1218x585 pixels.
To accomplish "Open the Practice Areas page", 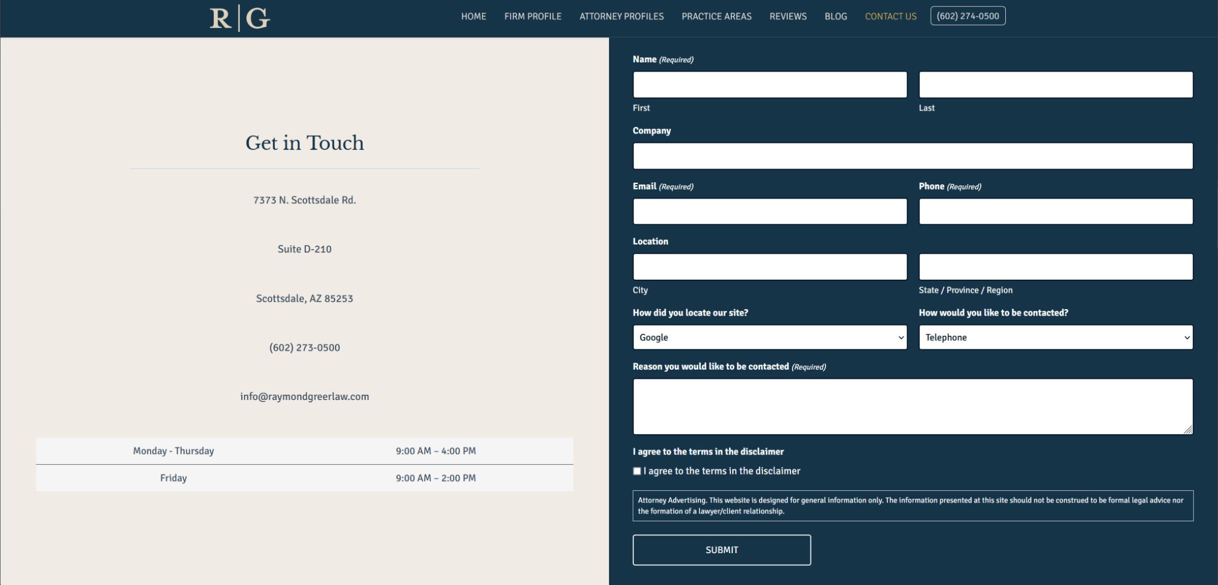I will pyautogui.click(x=716, y=16).
